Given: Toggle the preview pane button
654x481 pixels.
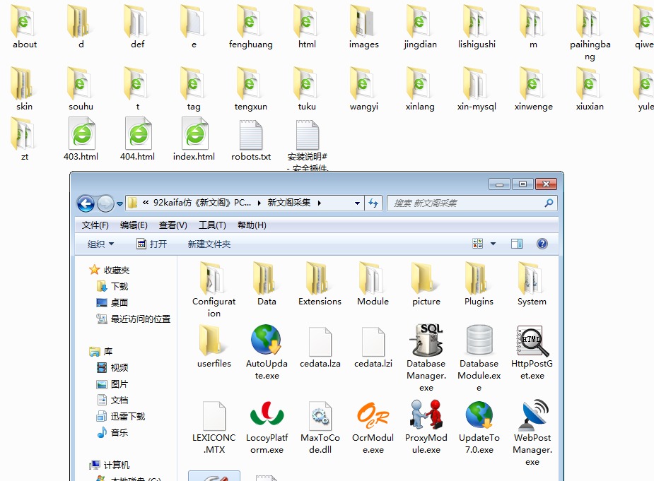Looking at the screenshot, I should pyautogui.click(x=517, y=244).
